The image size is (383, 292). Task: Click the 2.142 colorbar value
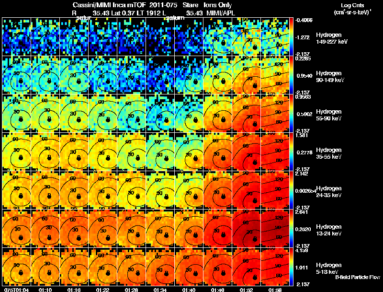[302, 174]
